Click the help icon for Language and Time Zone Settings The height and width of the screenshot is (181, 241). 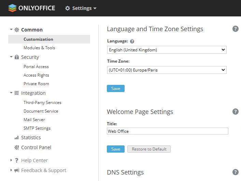tap(235, 29)
